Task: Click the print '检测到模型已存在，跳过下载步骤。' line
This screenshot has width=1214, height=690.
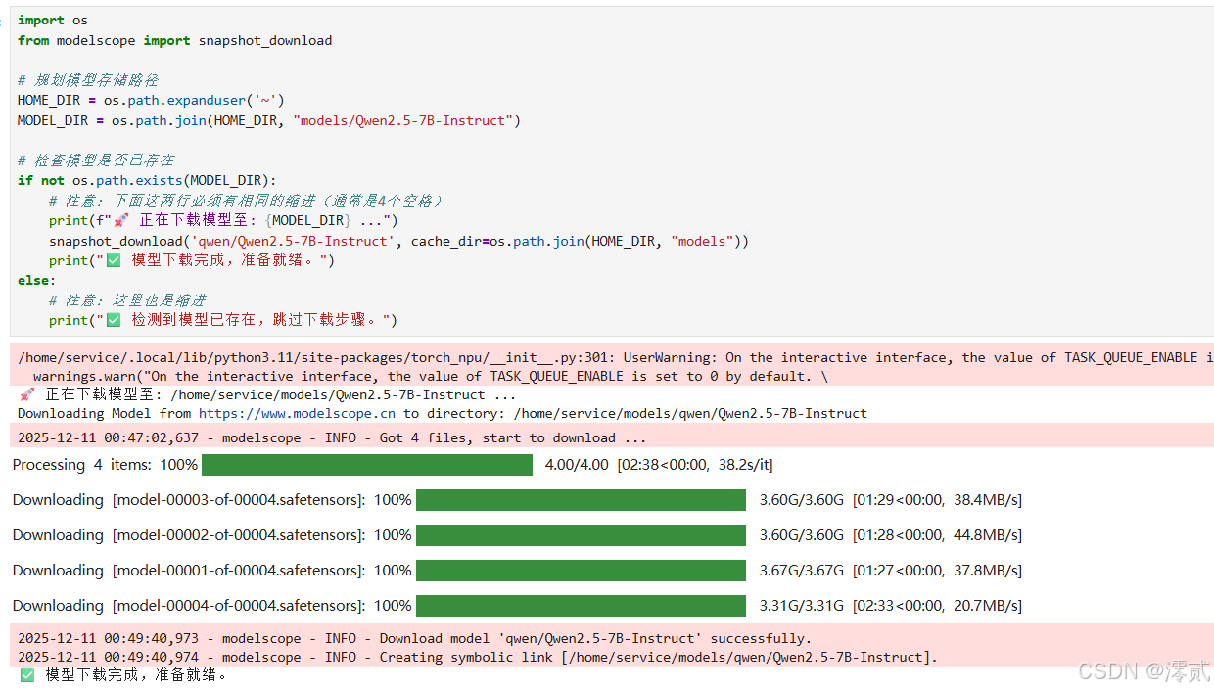Action: (x=223, y=320)
